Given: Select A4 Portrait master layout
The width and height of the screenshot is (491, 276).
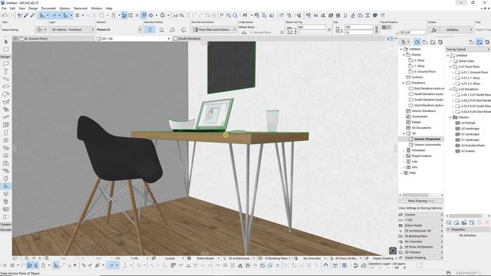Looking at the screenshot, I should point(468,123).
